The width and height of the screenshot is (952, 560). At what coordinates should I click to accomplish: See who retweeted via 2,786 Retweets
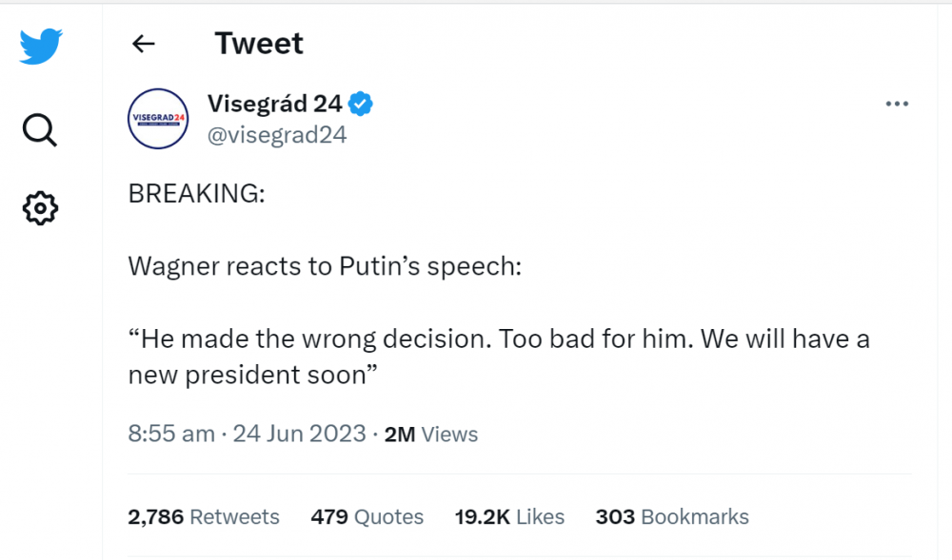click(x=203, y=516)
